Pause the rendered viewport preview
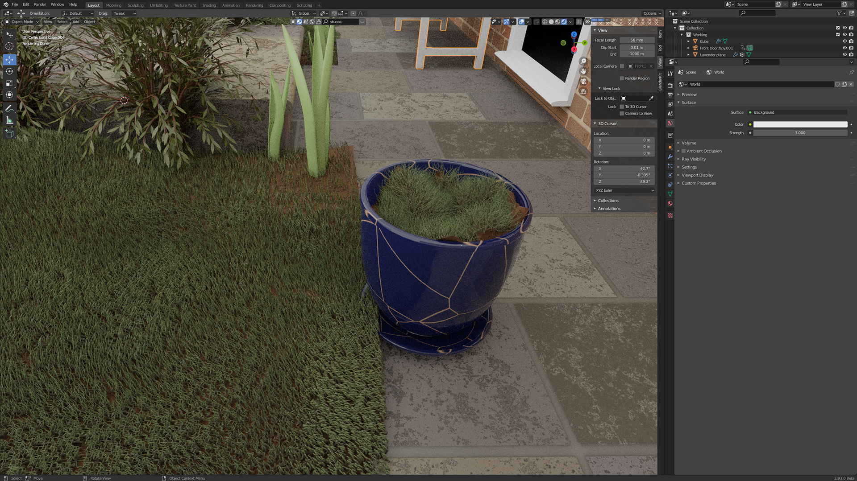 click(x=579, y=21)
